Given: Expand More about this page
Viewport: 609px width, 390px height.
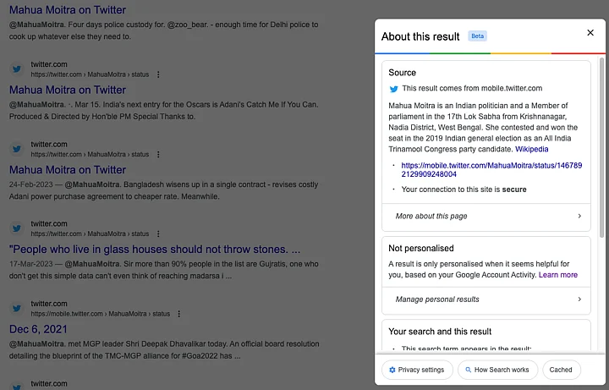Looking at the screenshot, I should tap(579, 217).
